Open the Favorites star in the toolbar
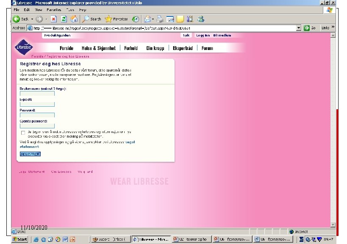 (108, 19)
